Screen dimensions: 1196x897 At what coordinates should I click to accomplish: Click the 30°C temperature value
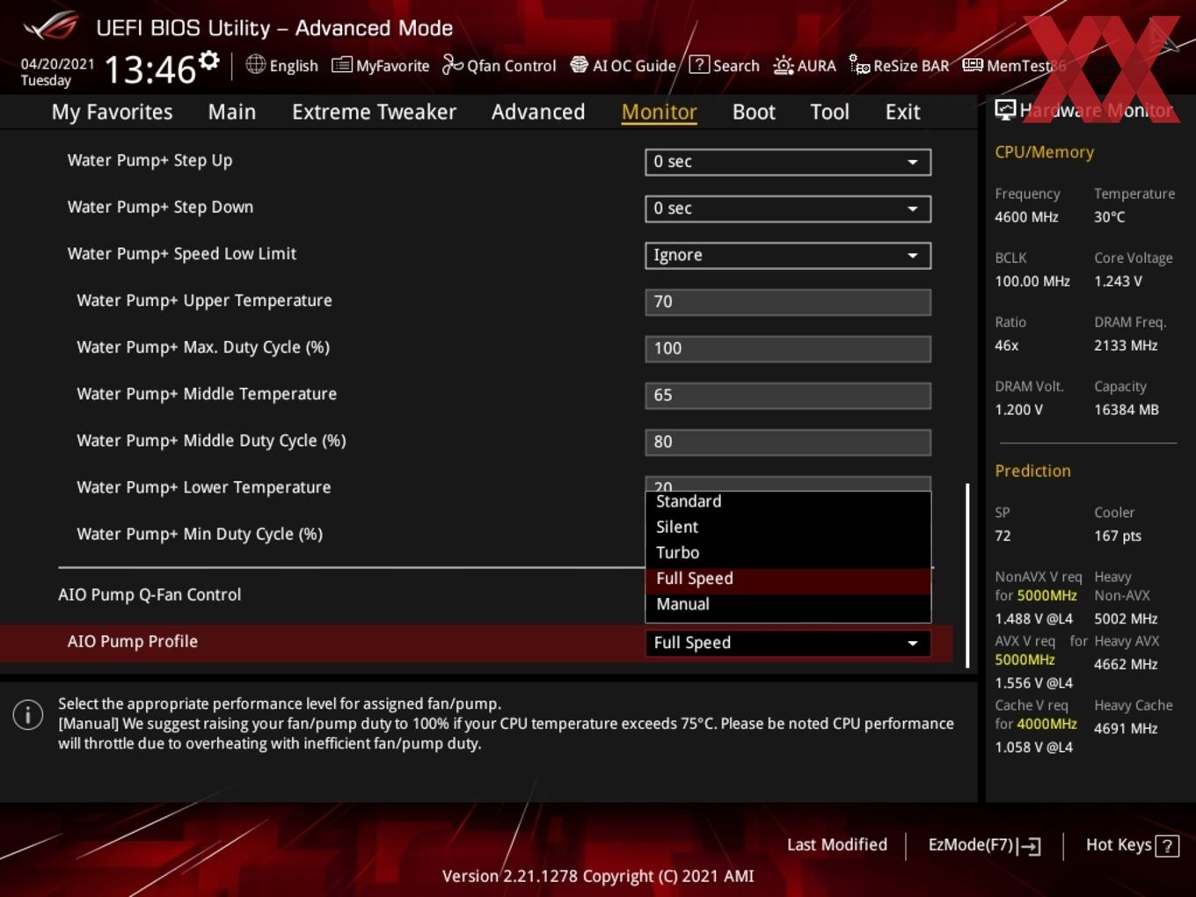tap(1109, 216)
